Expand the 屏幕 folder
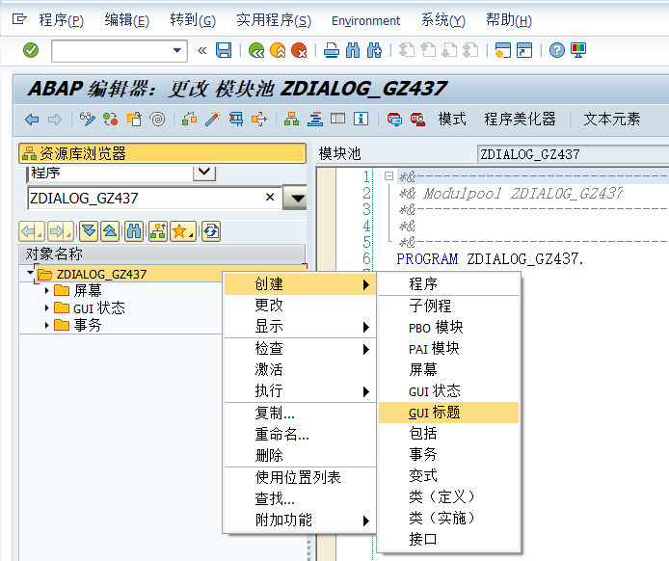The image size is (669, 561). coord(47,290)
